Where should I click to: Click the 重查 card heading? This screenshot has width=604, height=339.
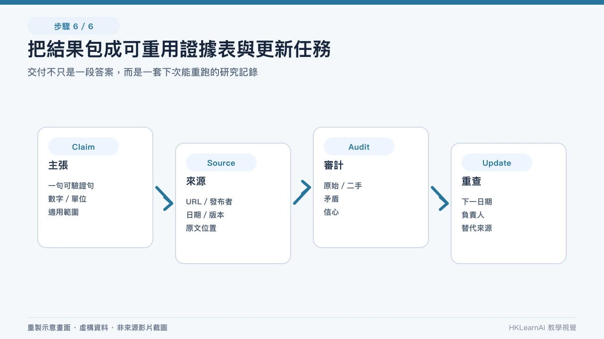click(471, 181)
